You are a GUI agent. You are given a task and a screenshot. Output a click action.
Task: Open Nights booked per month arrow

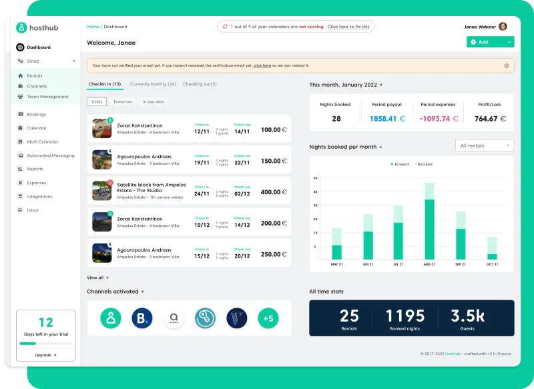point(380,147)
